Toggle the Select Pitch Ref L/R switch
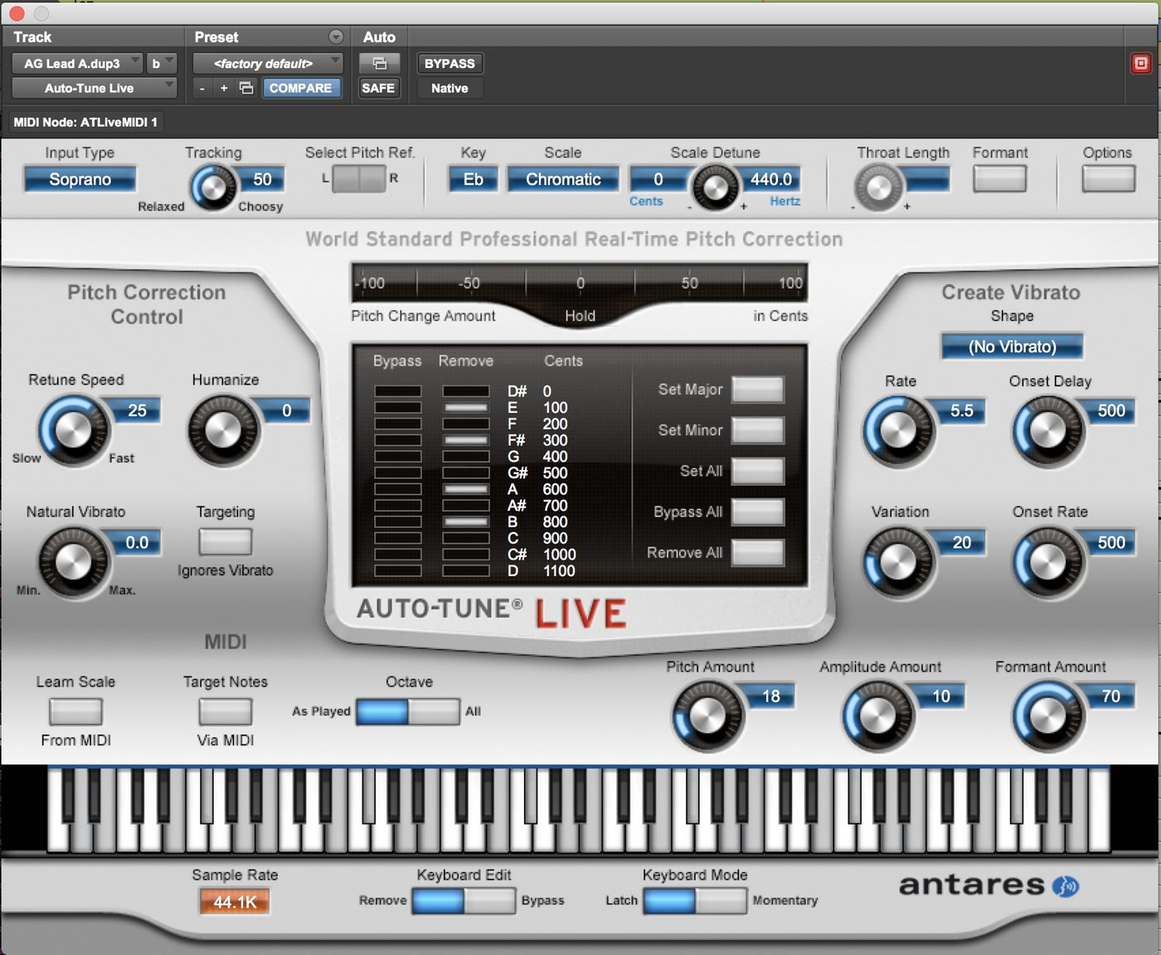 tap(359, 178)
